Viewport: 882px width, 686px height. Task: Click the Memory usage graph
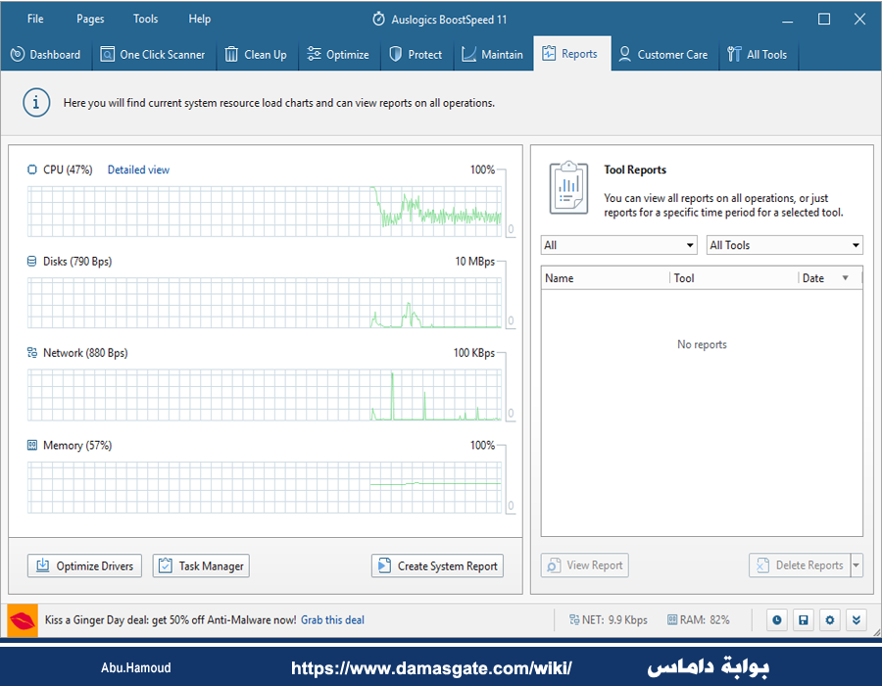tap(265, 487)
